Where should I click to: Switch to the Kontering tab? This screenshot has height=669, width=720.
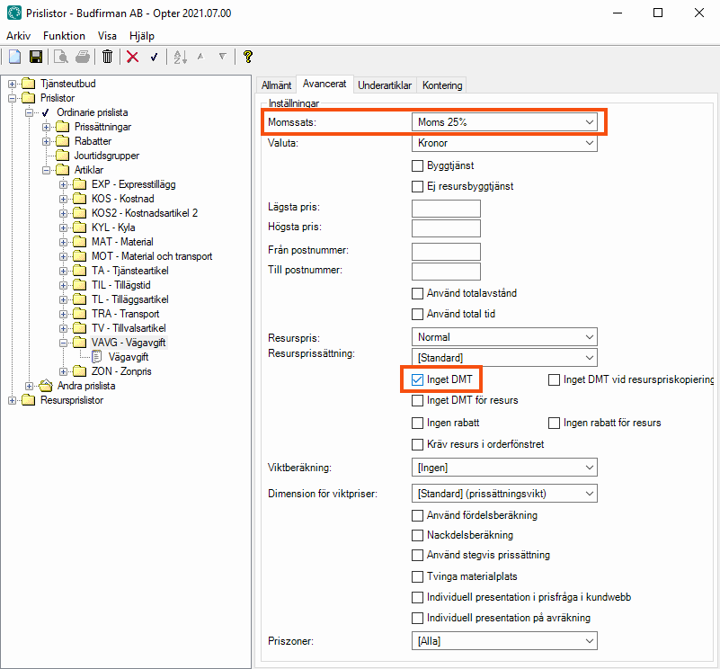(442, 85)
